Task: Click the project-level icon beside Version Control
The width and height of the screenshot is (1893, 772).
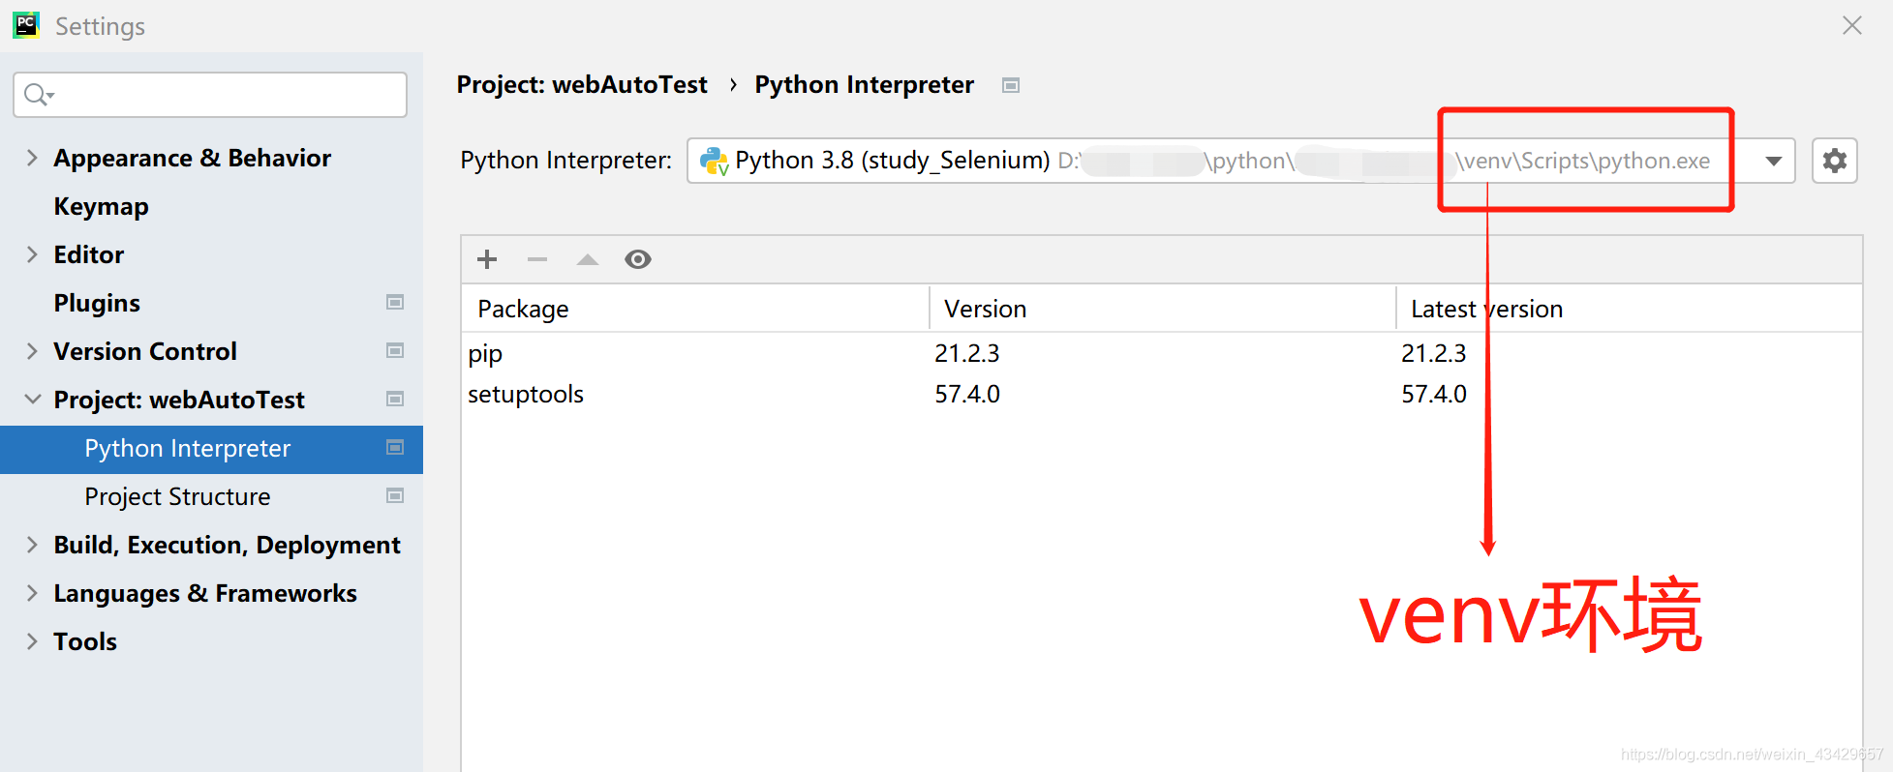Action: coord(395,351)
